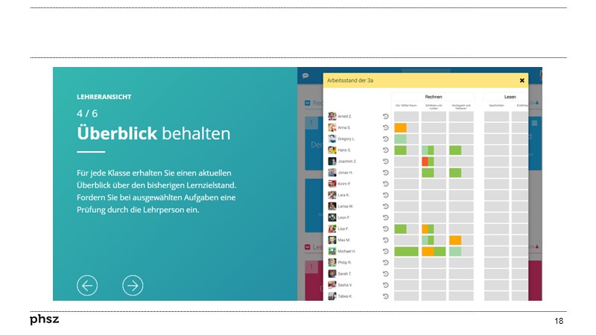The height and width of the screenshot is (335, 596).
Task: Collapse the Lesen section behind the dialog
Action: click(x=308, y=247)
